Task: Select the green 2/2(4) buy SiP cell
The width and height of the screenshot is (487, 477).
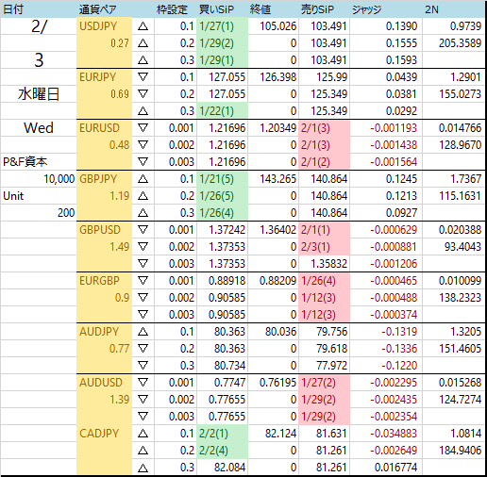Action: [x=222, y=451]
